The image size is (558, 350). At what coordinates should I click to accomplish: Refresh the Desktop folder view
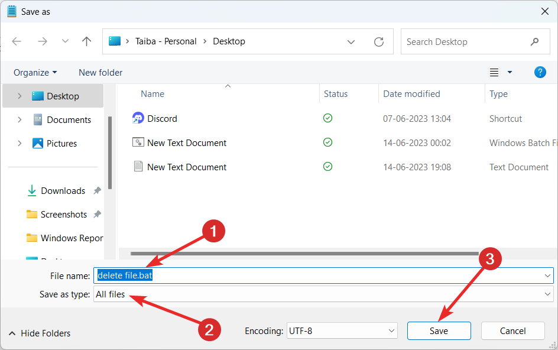[x=379, y=41]
